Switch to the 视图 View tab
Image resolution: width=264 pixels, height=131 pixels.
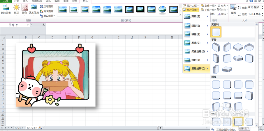tap(75, 1)
